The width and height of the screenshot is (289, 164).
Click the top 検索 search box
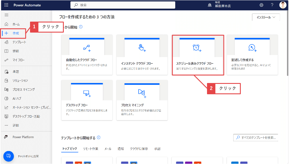pyautogui.click(x=123, y=5)
